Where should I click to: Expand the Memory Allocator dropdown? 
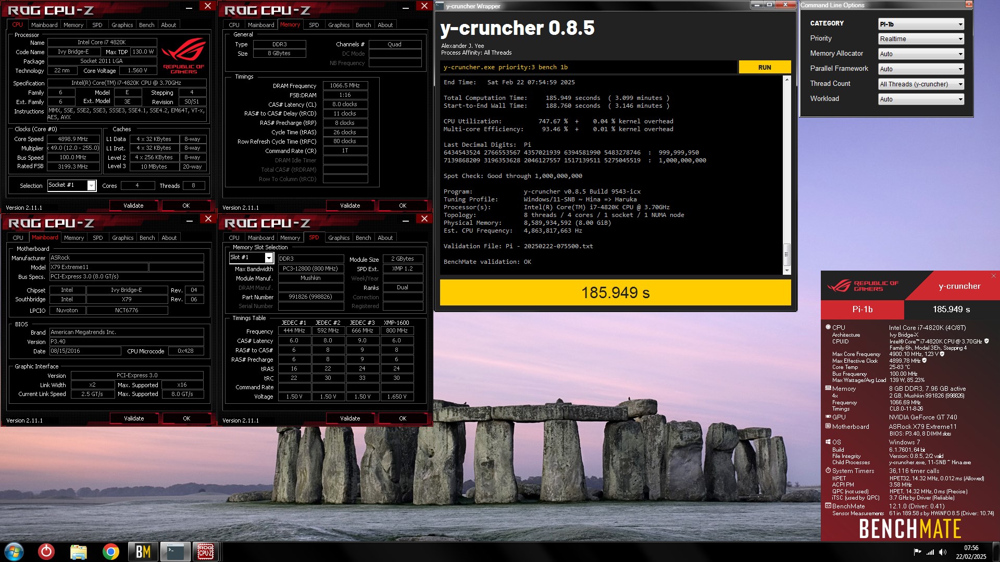pyautogui.click(x=921, y=54)
